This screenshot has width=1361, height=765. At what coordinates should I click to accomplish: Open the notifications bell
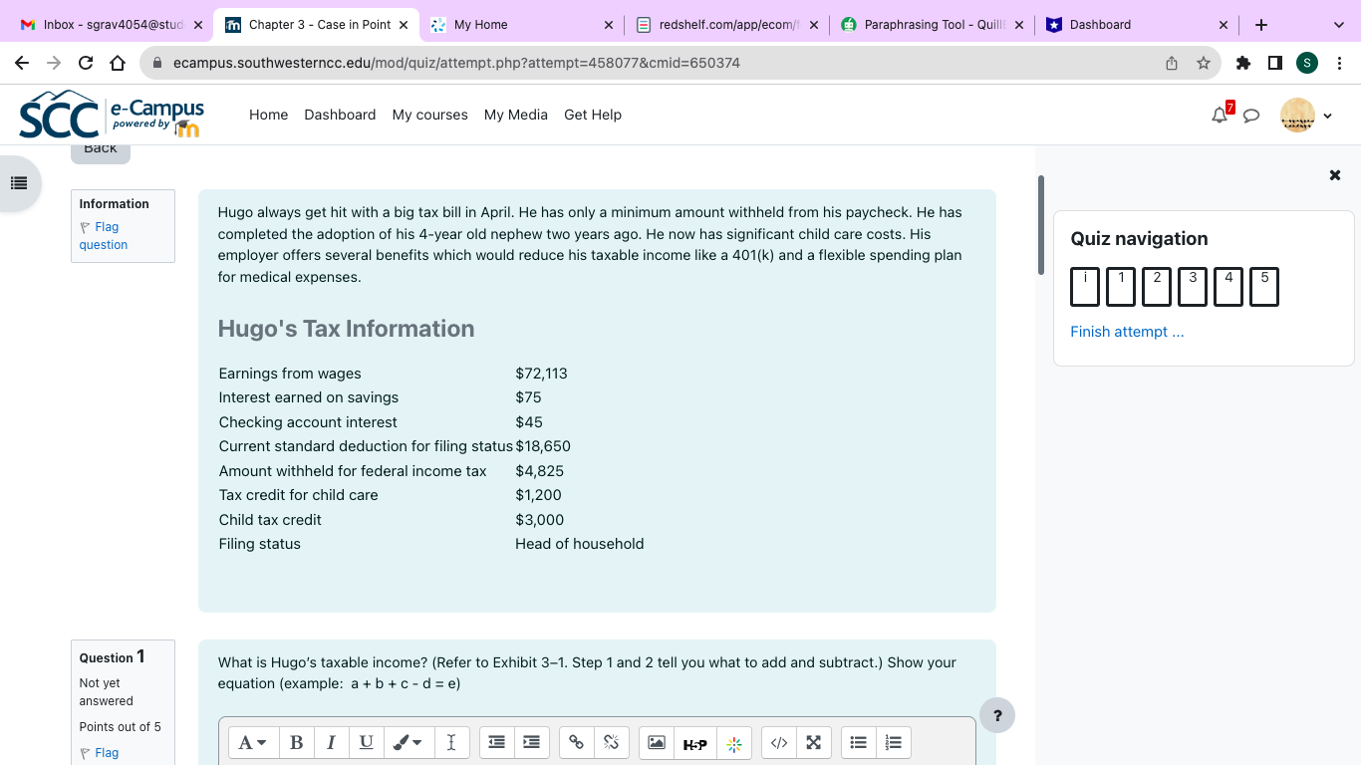pos(1220,115)
